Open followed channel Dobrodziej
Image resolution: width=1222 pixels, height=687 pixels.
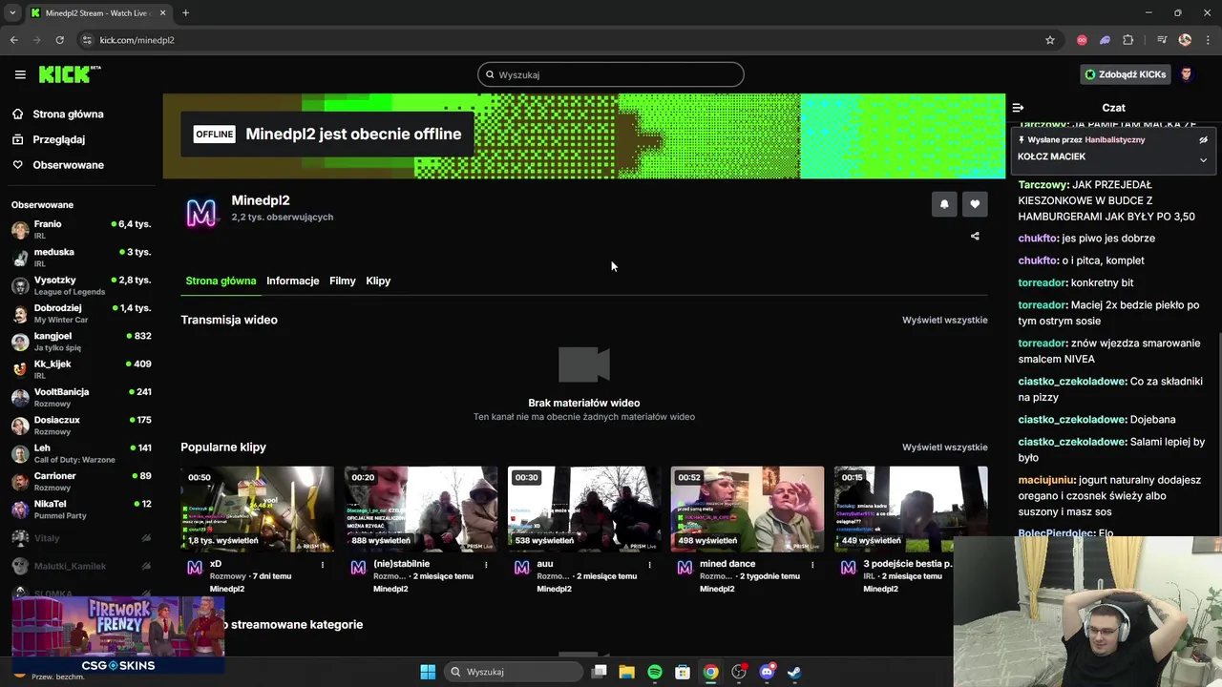(x=81, y=313)
